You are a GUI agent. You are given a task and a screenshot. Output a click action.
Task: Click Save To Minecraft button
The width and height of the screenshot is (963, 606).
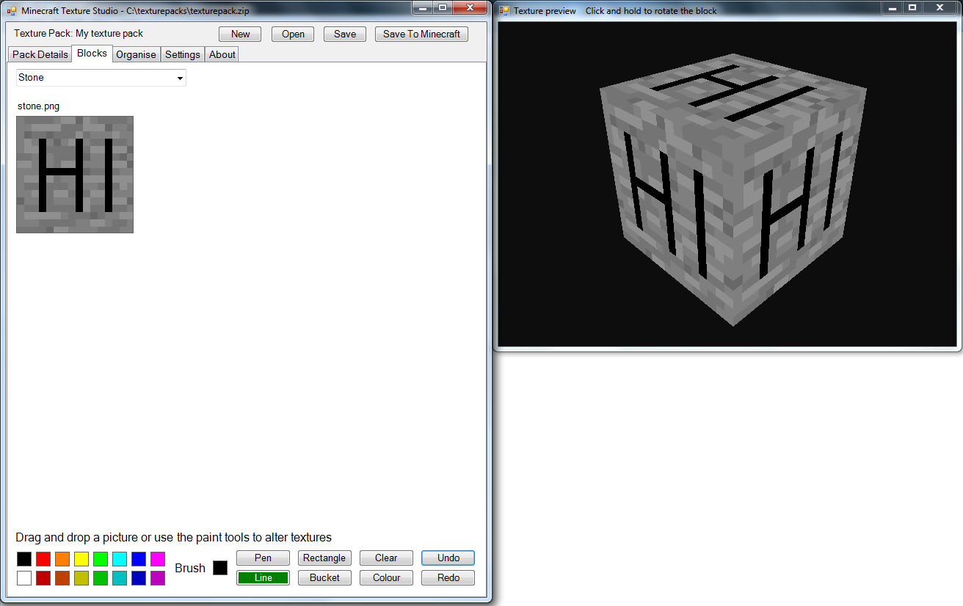[x=421, y=34]
